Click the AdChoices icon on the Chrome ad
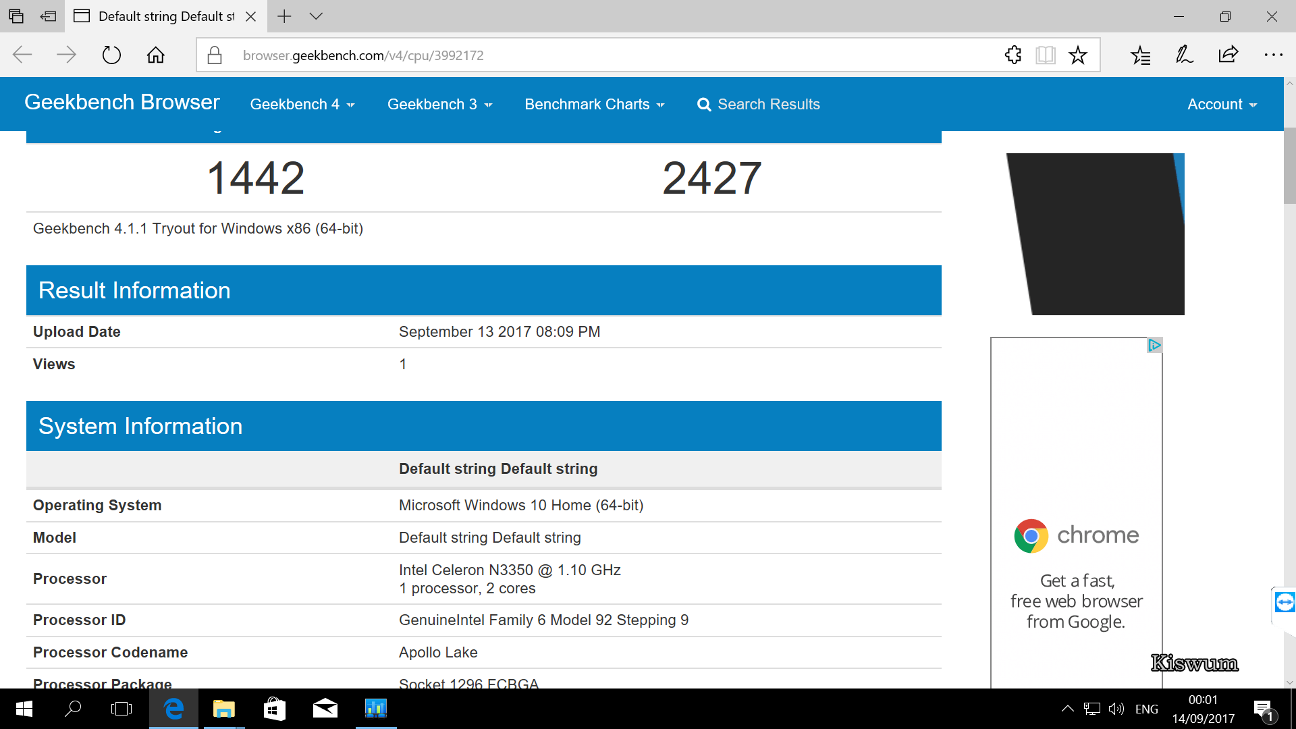The width and height of the screenshot is (1296, 729). pos(1154,345)
